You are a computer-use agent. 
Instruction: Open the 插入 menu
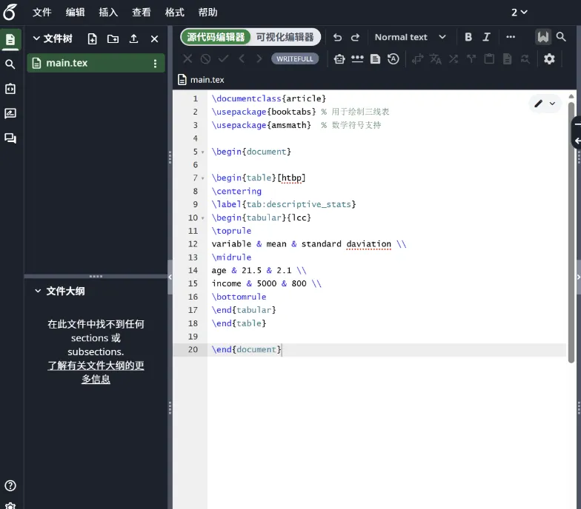pyautogui.click(x=108, y=12)
